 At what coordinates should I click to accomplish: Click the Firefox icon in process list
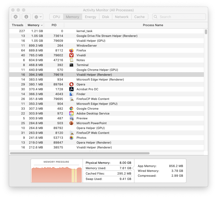click(x=71, y=50)
